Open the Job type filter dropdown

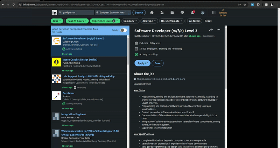click(x=149, y=21)
